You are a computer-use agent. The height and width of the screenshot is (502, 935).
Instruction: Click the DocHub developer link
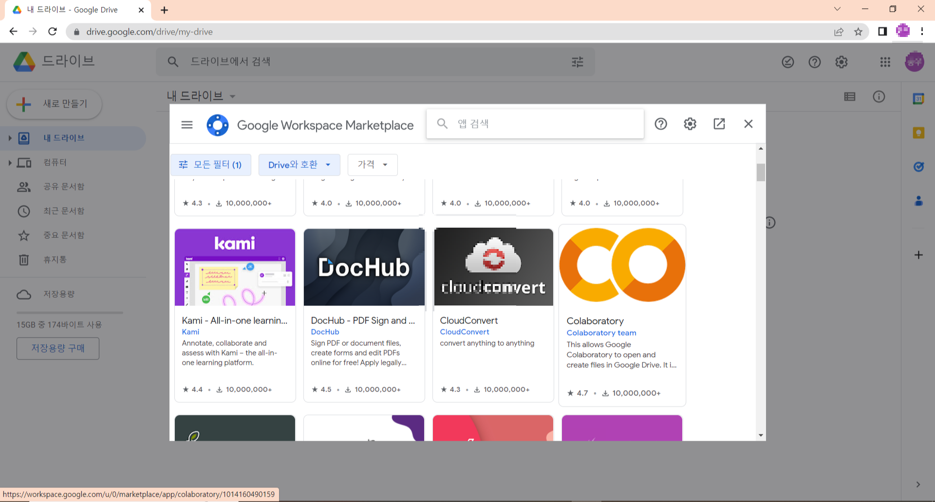pos(325,332)
